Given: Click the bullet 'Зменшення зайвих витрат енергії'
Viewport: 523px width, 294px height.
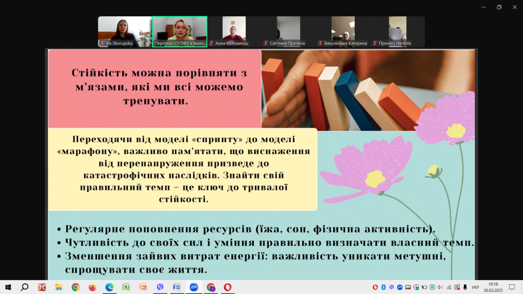Looking at the screenshot, I should coord(256,263).
